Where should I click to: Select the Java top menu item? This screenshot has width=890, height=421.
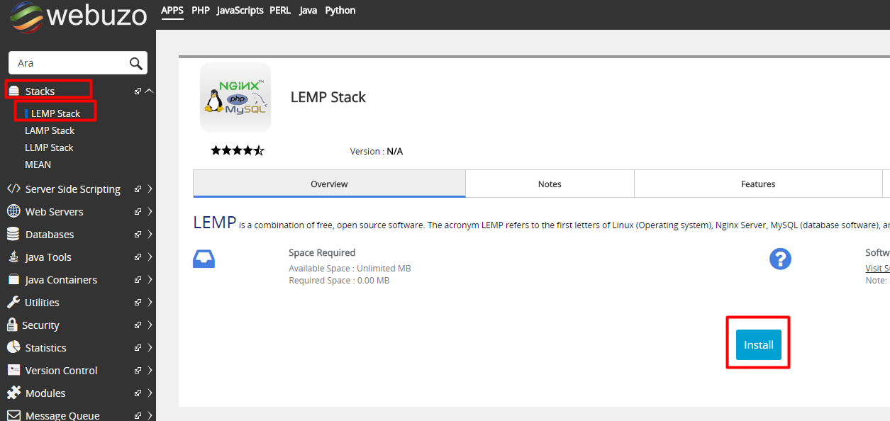pos(308,11)
